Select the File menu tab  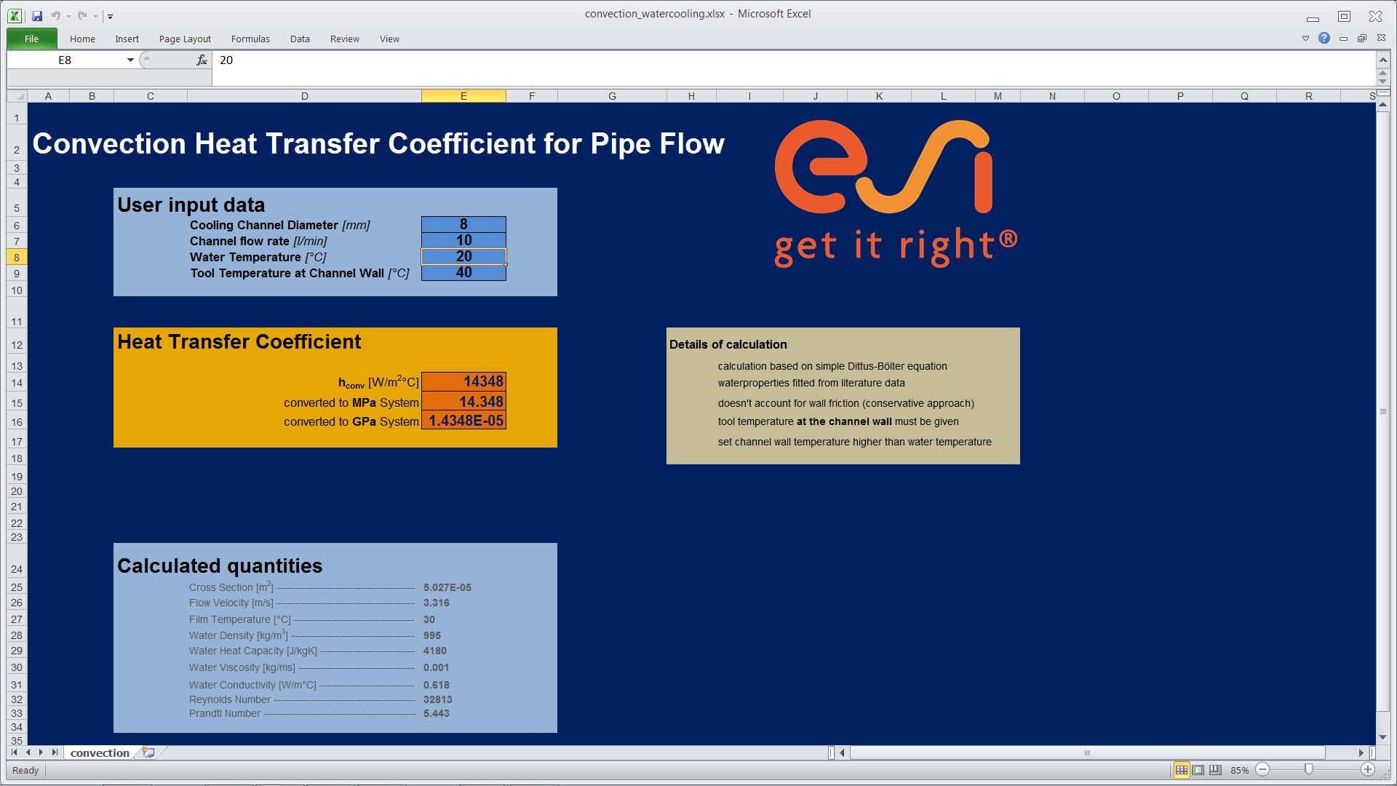[x=33, y=39]
